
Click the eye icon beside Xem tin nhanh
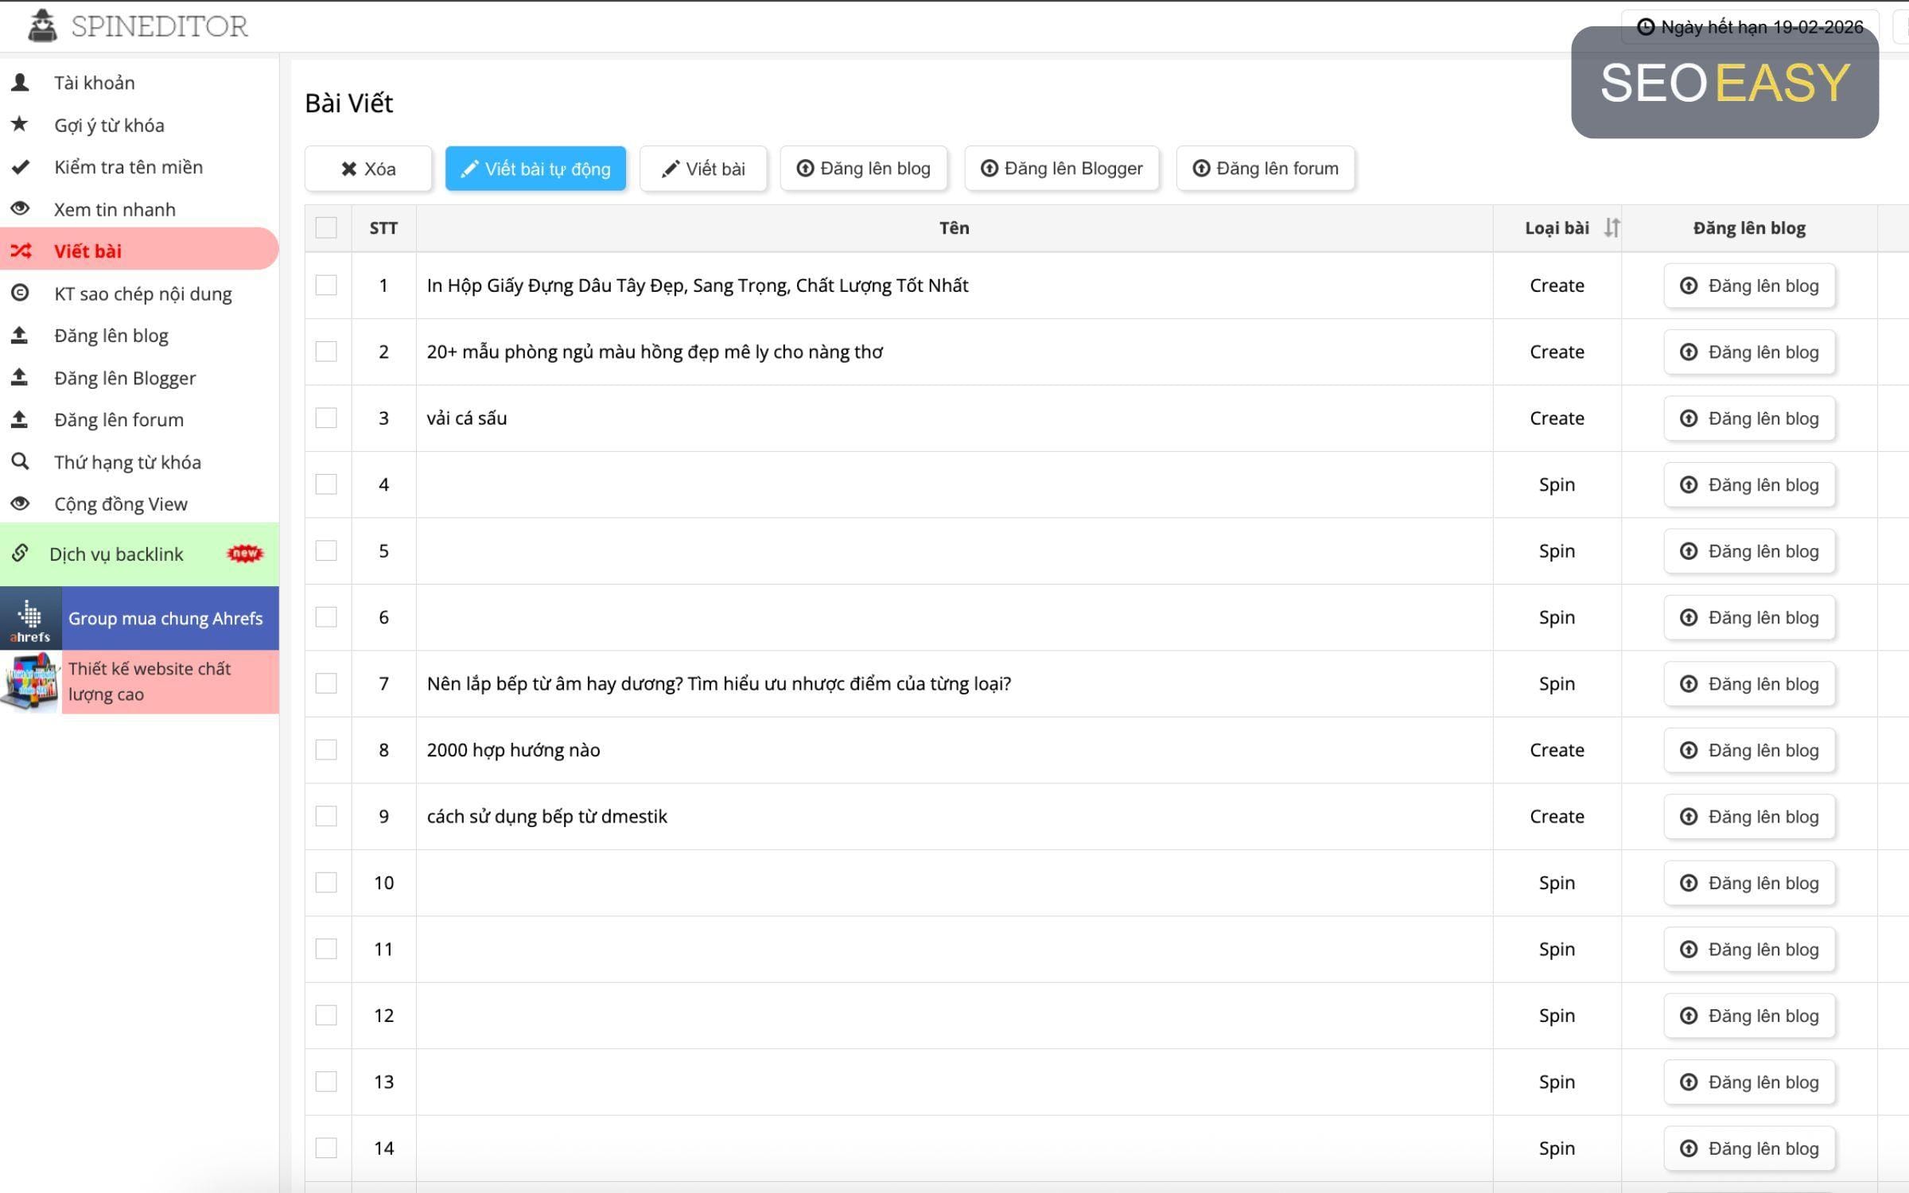click(20, 208)
